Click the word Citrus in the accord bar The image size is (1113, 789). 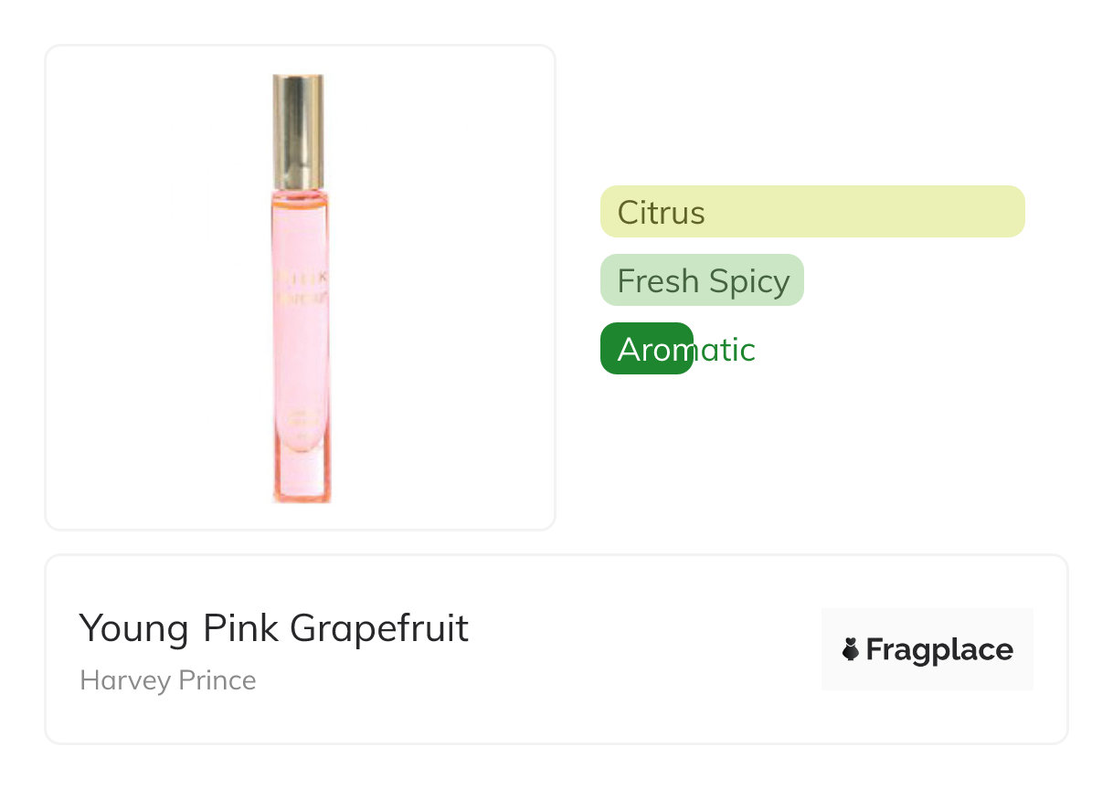pyautogui.click(x=661, y=213)
